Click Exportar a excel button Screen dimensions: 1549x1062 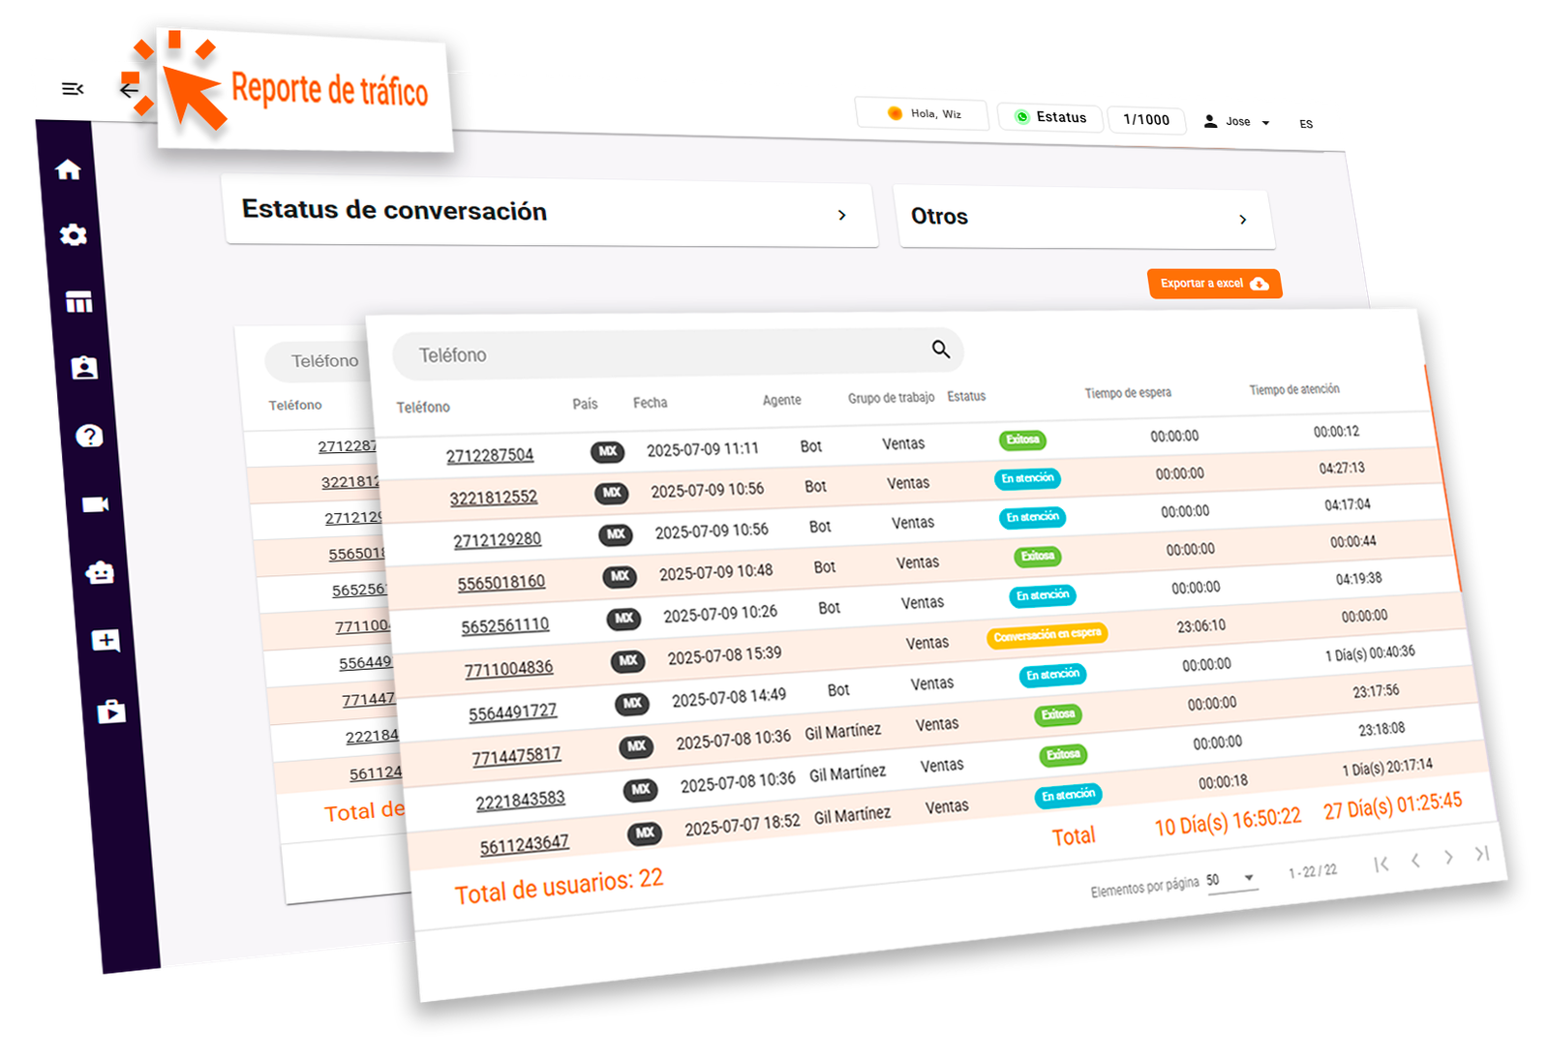(x=1215, y=284)
